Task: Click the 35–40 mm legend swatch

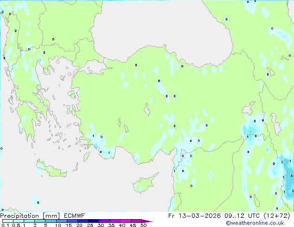Action: click(115, 221)
